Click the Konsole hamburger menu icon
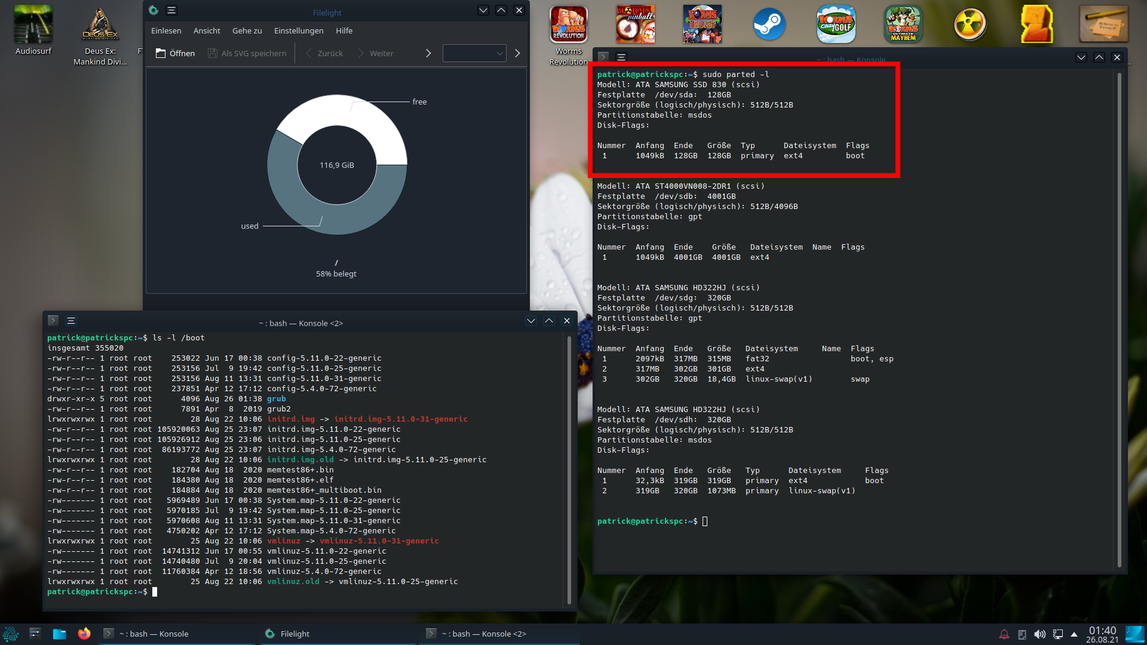The image size is (1147, 645). coord(621,57)
